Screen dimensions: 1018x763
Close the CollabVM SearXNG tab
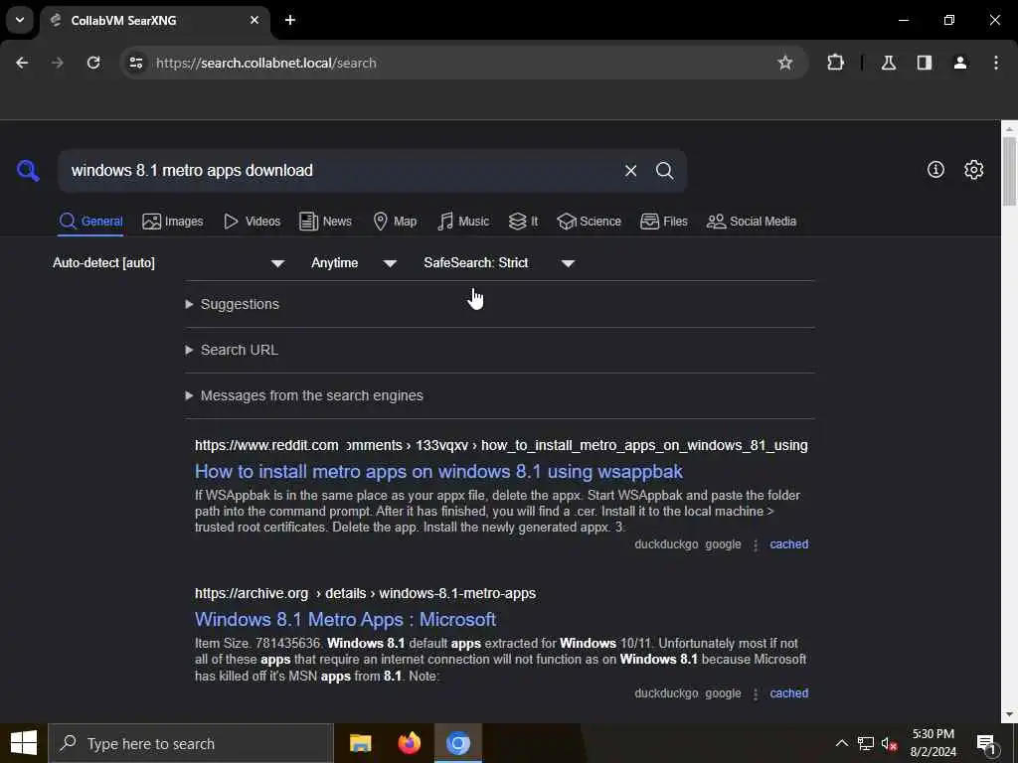[254, 20]
